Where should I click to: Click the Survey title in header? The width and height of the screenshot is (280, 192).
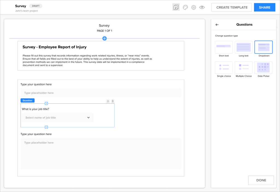click(21, 6)
